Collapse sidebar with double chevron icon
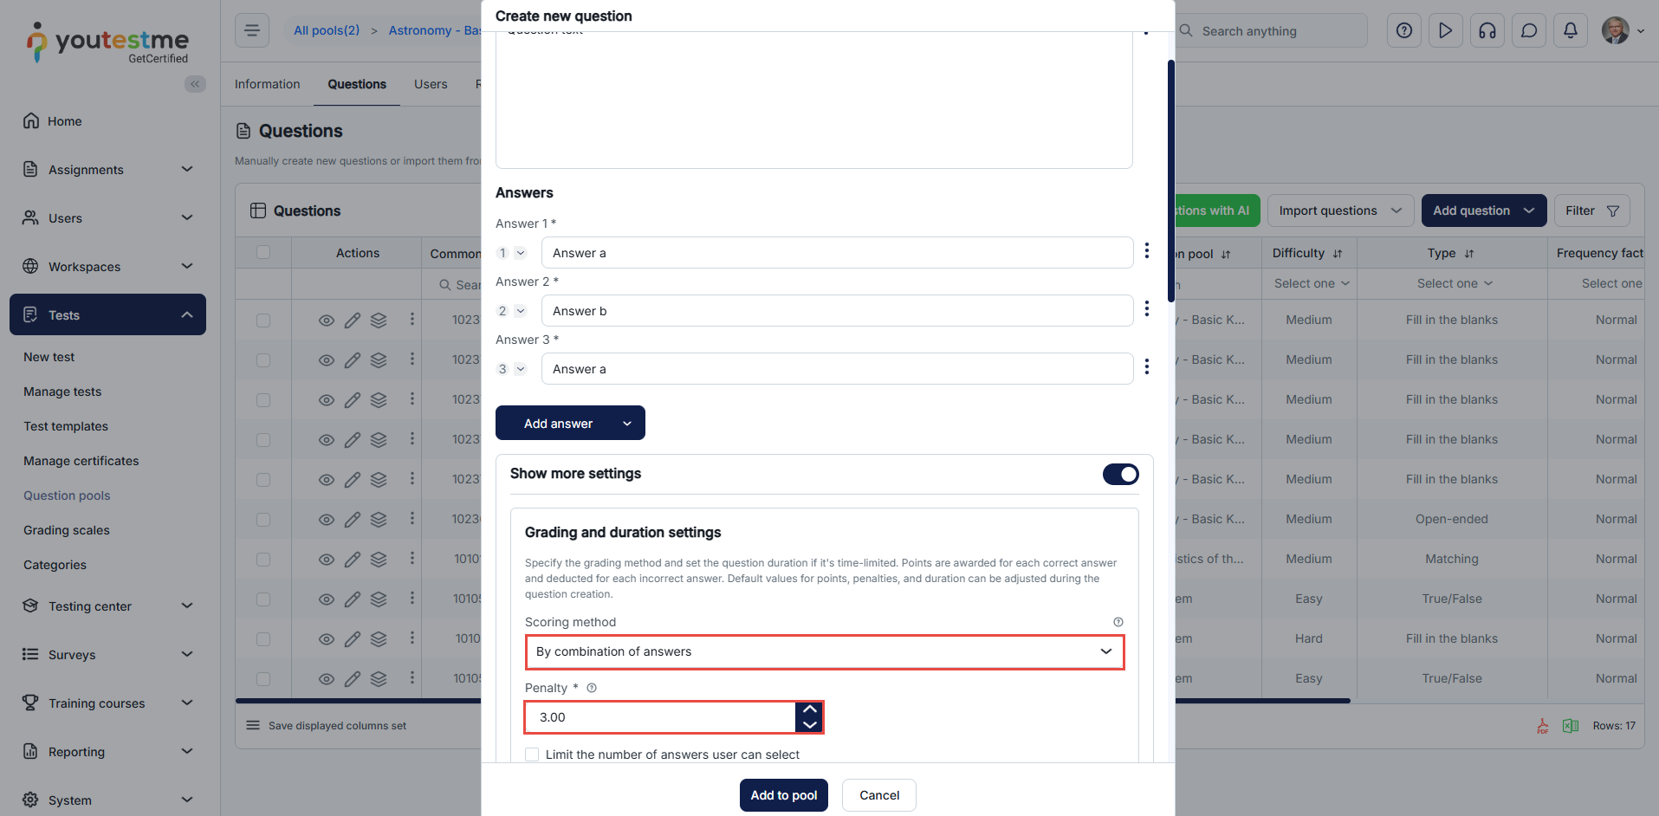 (x=195, y=84)
